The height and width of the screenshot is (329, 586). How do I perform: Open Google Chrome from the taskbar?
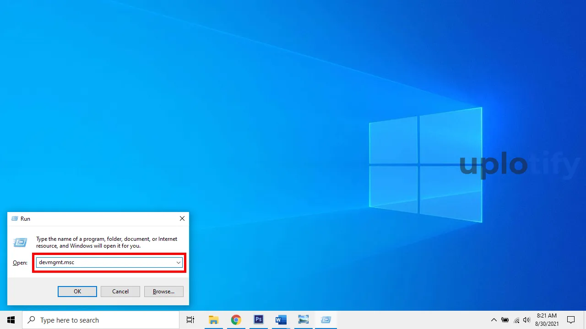tap(236, 320)
